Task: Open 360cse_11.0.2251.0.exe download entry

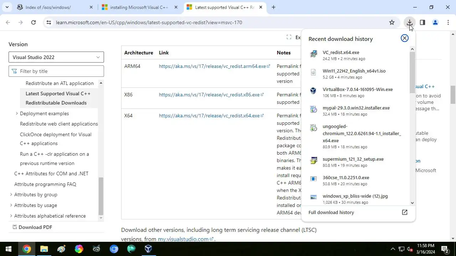Action: pyautogui.click(x=356, y=180)
